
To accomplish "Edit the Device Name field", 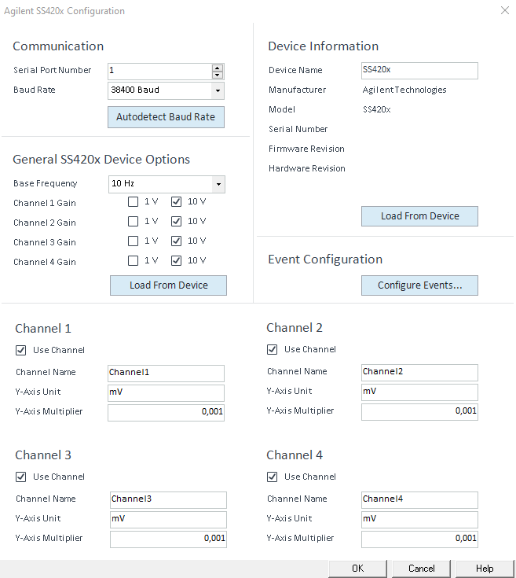I will [419, 70].
